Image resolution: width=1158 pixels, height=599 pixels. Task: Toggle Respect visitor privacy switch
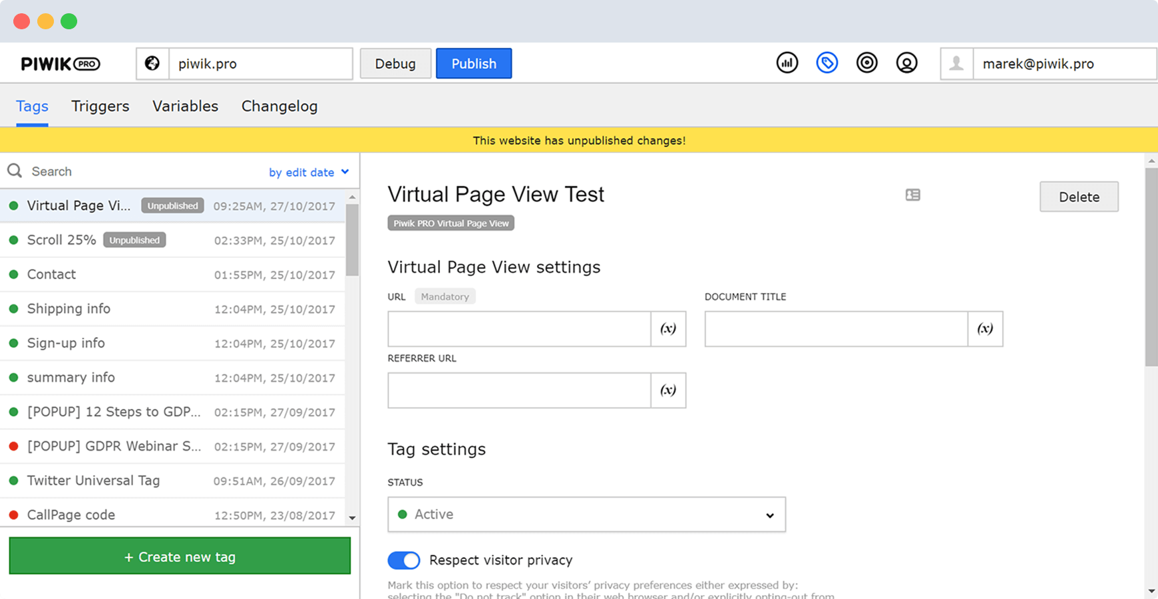click(404, 560)
